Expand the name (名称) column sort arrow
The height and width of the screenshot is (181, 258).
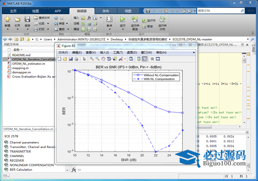tap(22, 50)
